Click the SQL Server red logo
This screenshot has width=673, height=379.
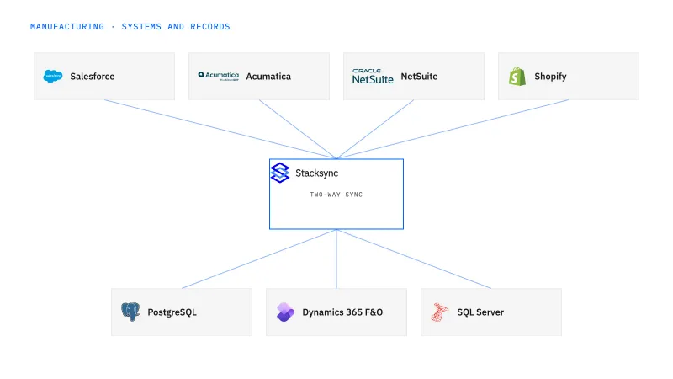tap(439, 312)
